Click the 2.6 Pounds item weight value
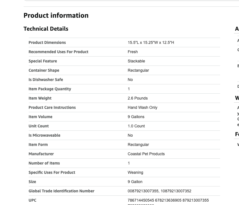Image resolution: width=239 pixels, height=205 pixels. coord(137,98)
